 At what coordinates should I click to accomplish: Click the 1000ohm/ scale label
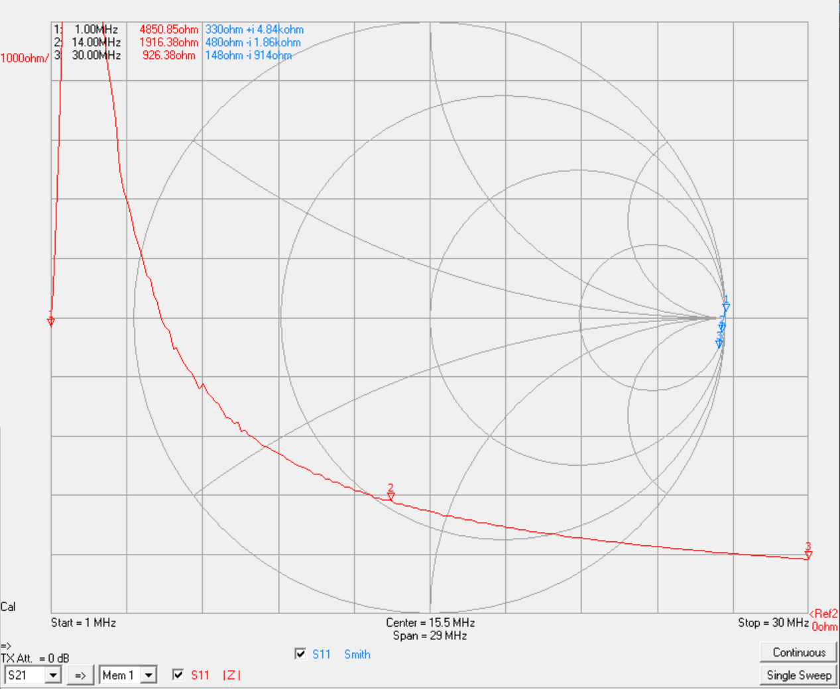pos(25,58)
